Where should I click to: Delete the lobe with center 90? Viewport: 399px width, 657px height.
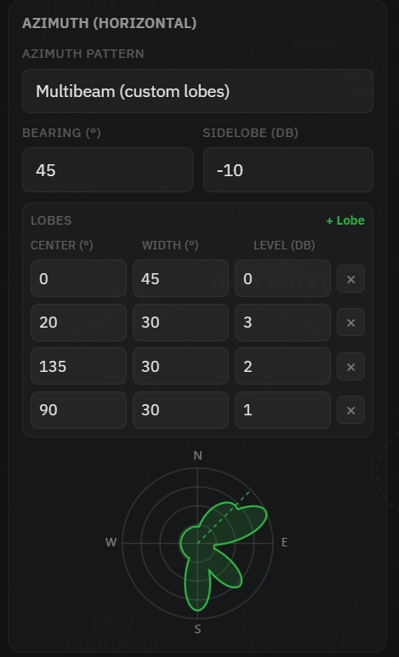351,410
